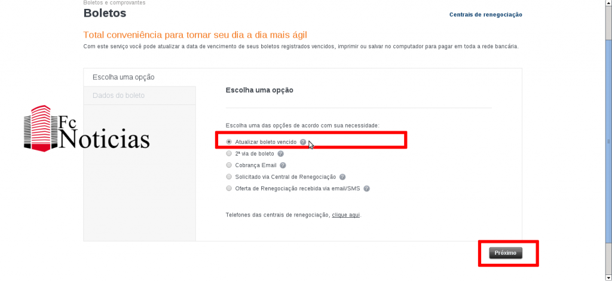Select the Cobrança Email radio button
The width and height of the screenshot is (612, 281).
pyautogui.click(x=229, y=165)
